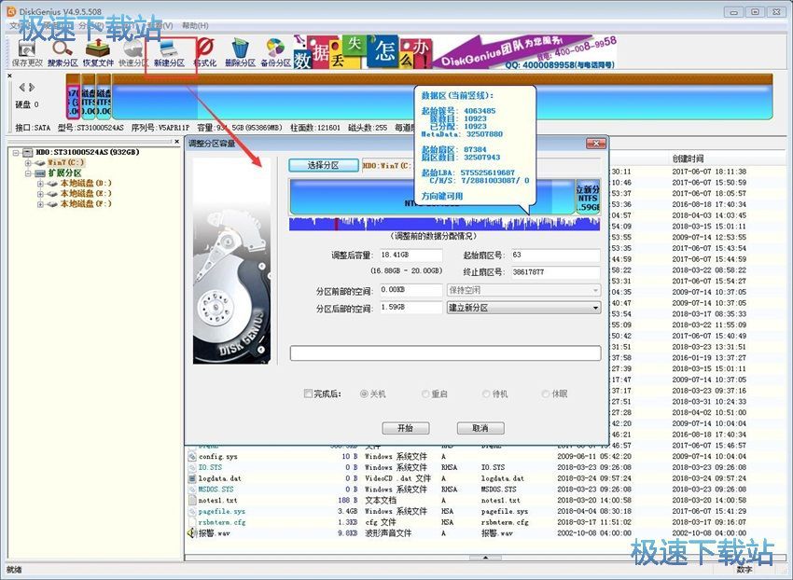Viewport: 793px width, 580px height.
Task: Click the config.sys file icon
Action: point(192,457)
